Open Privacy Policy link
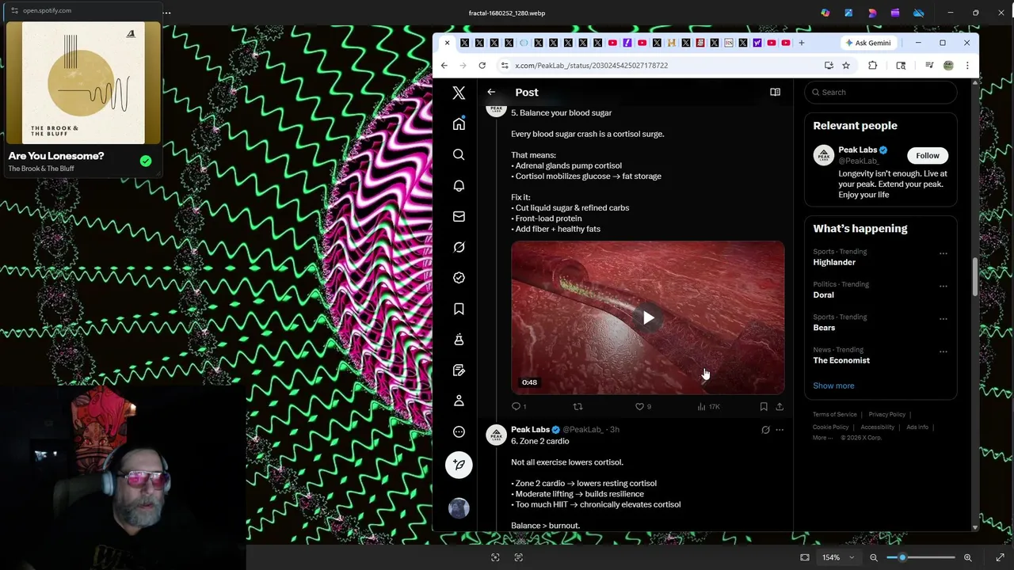This screenshot has width=1014, height=570. point(886,415)
